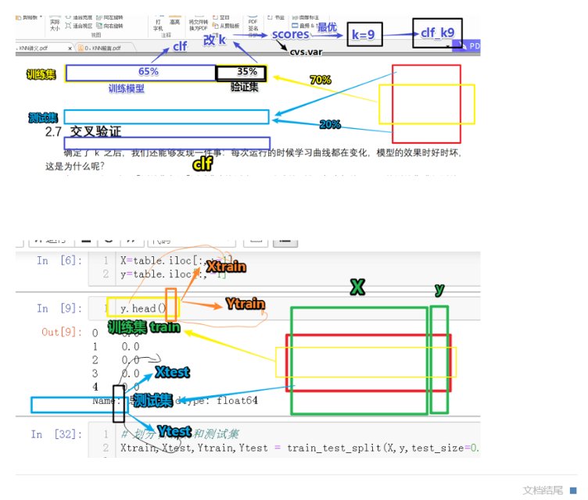This screenshot has height=500, width=588.
Task: Click the 2.7 交叉验证 heading
Action: [83, 131]
